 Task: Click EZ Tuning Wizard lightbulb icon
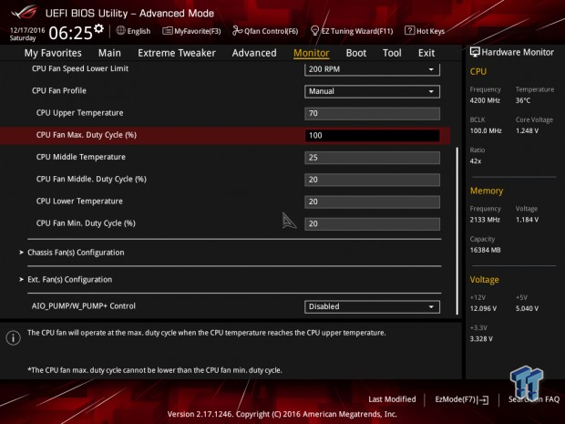(314, 31)
